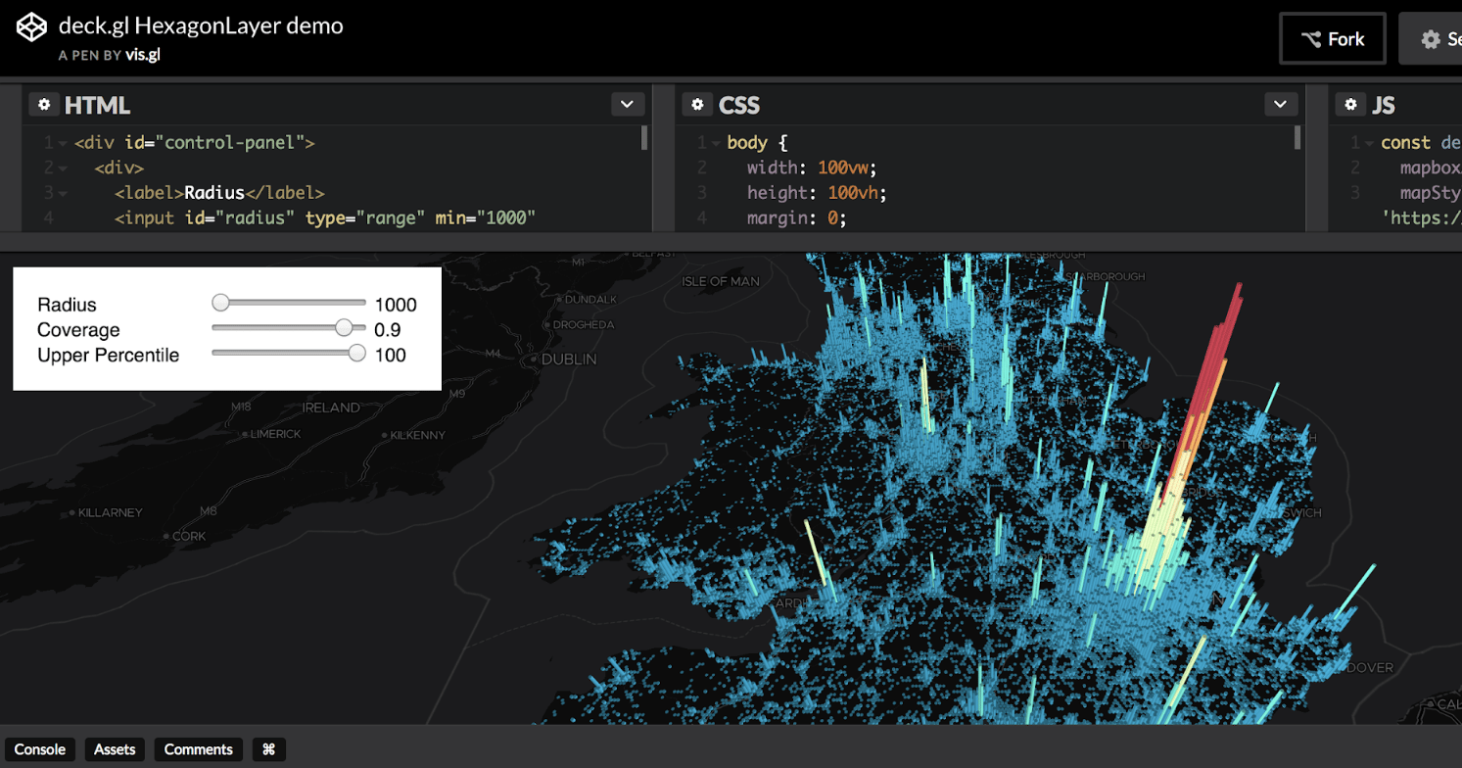Open the JS panel settings gear

click(1351, 104)
